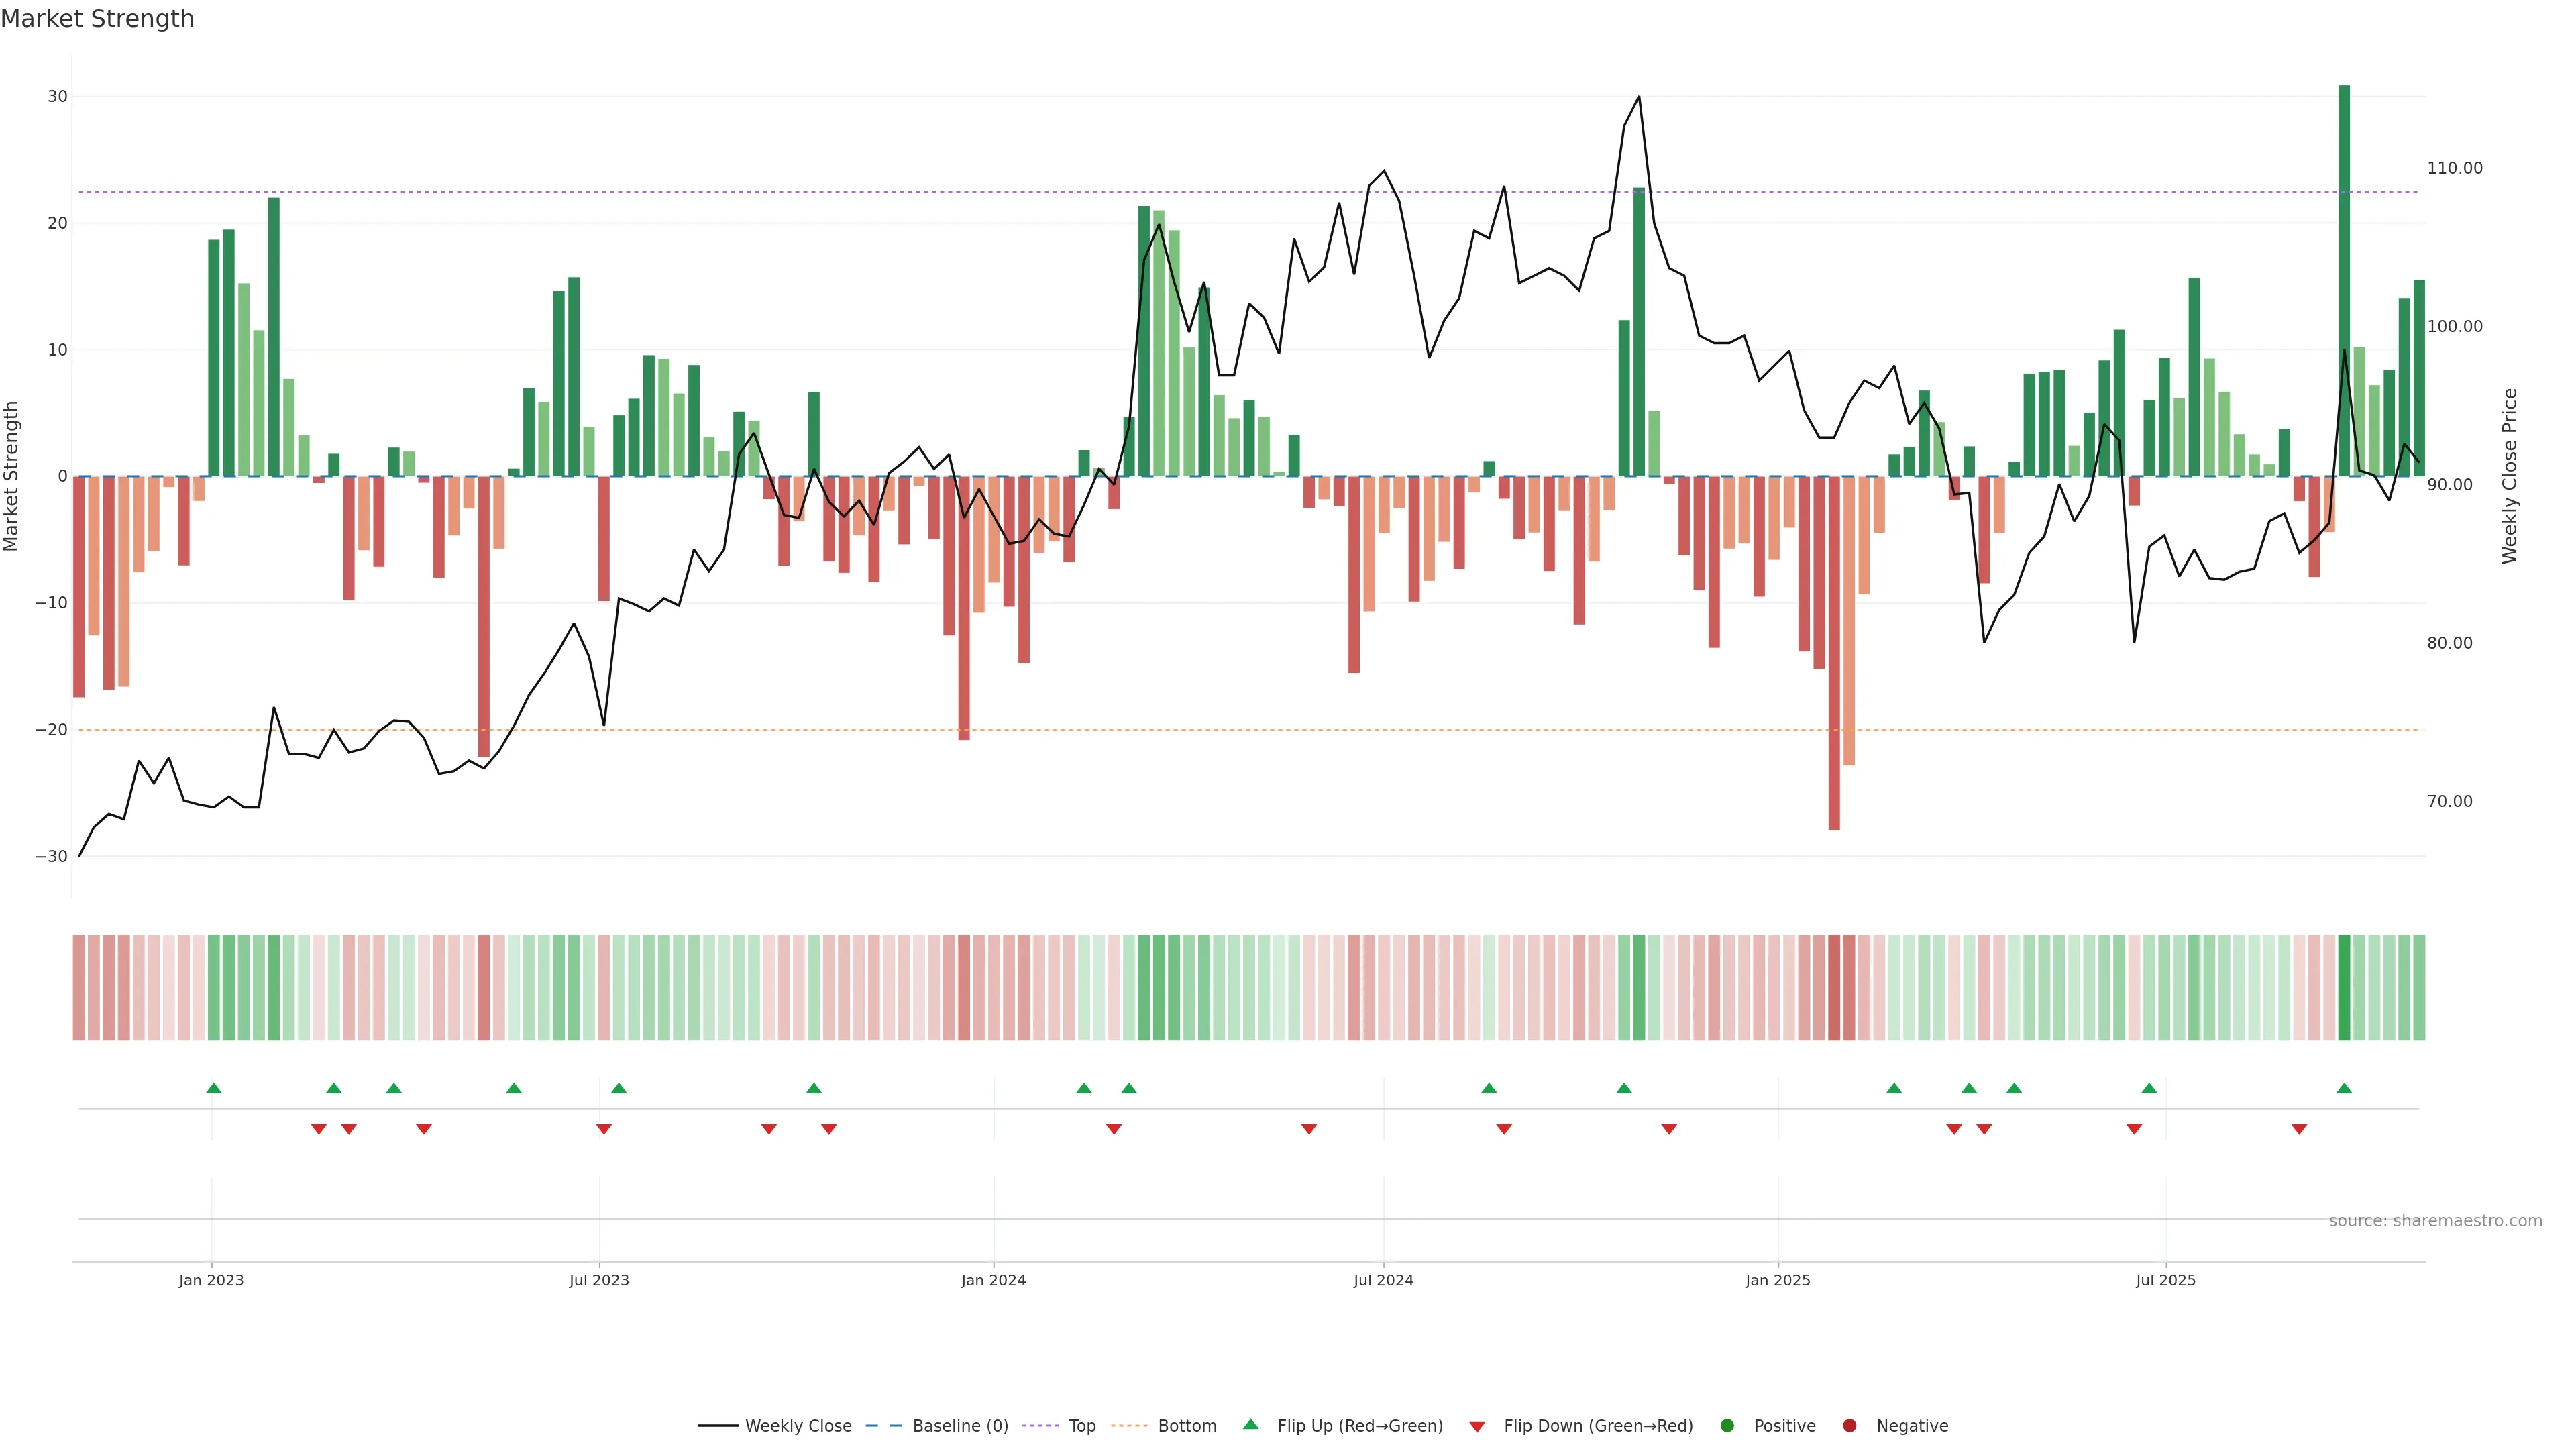Click the first green flip-up triangle near Jan 2023

tap(213, 1088)
